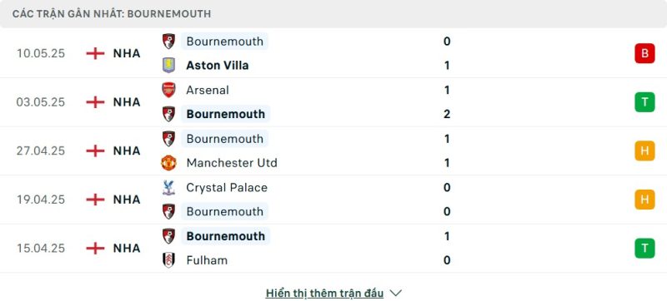The height and width of the screenshot is (301, 667).
Task: Click the Fulham club crest
Action: pyautogui.click(x=169, y=260)
